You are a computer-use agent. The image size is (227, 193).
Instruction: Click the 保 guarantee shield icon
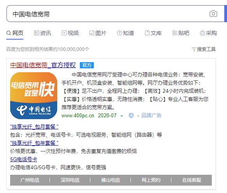point(131,116)
